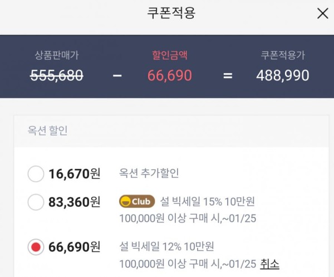Close the 쿠폰적용 dialog with the X

point(322,13)
